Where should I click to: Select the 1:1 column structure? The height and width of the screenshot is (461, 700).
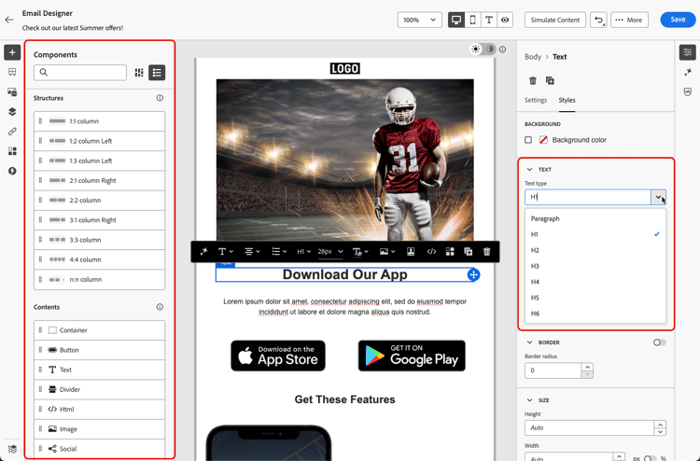[99, 121]
